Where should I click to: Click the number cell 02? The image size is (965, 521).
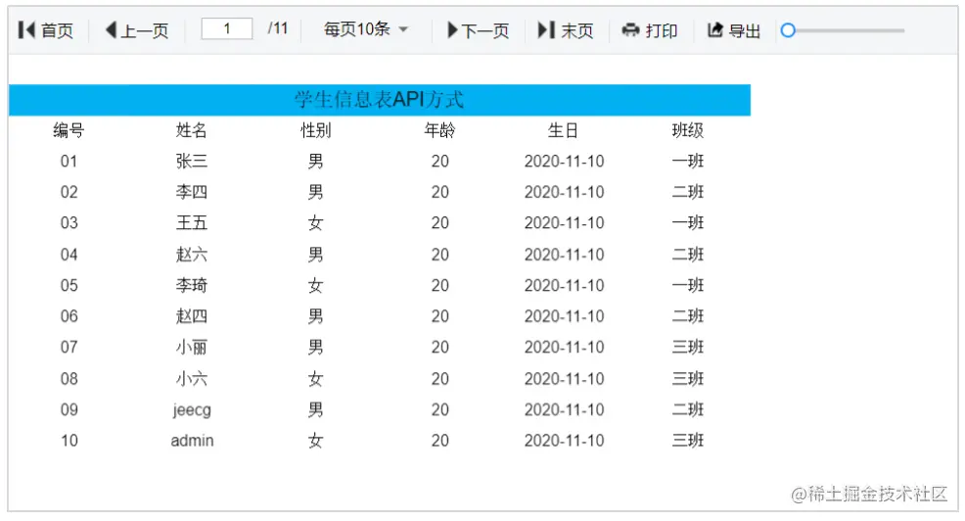pos(69,192)
